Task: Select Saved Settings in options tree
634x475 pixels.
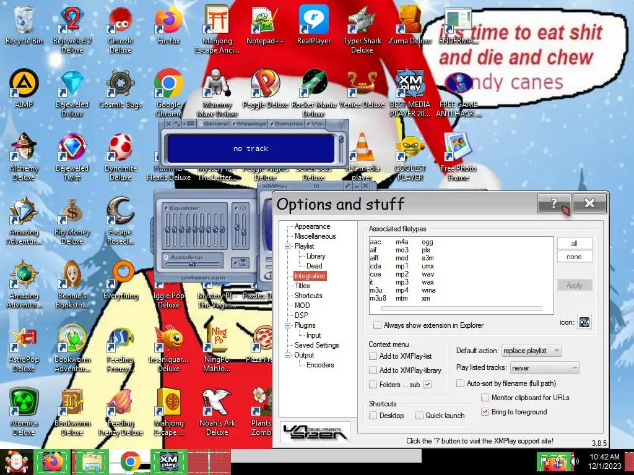Action: point(316,345)
